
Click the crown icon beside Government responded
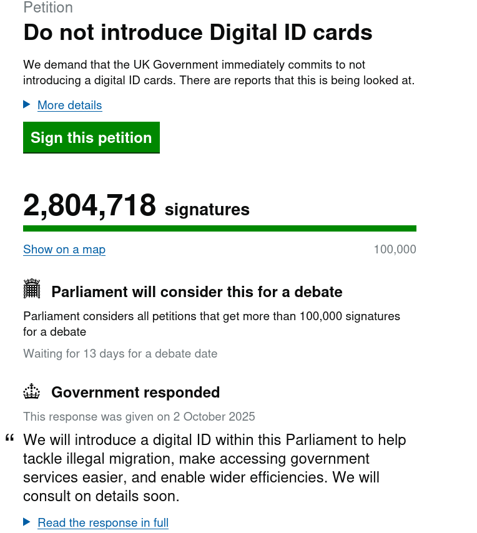[x=32, y=392]
